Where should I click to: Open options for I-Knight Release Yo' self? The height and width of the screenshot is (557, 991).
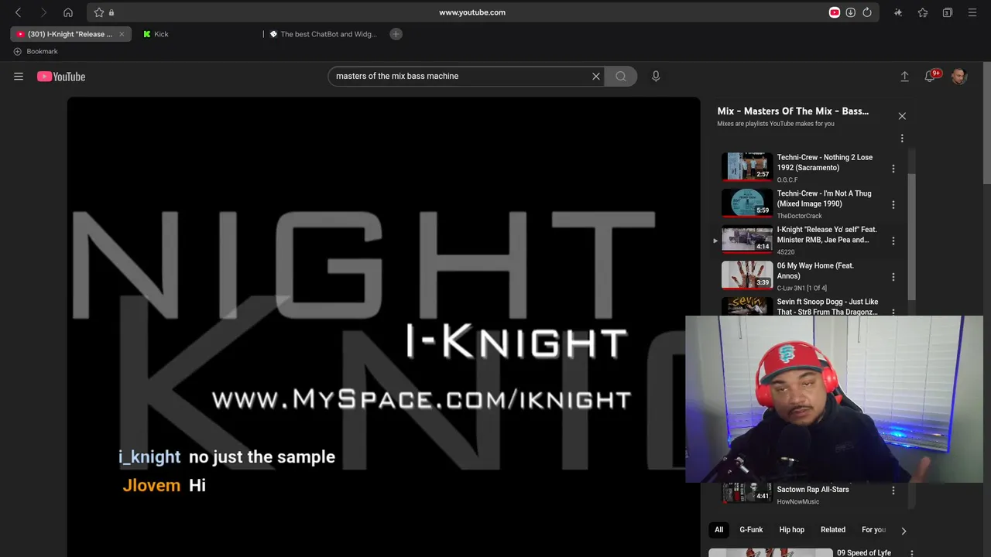[893, 241]
